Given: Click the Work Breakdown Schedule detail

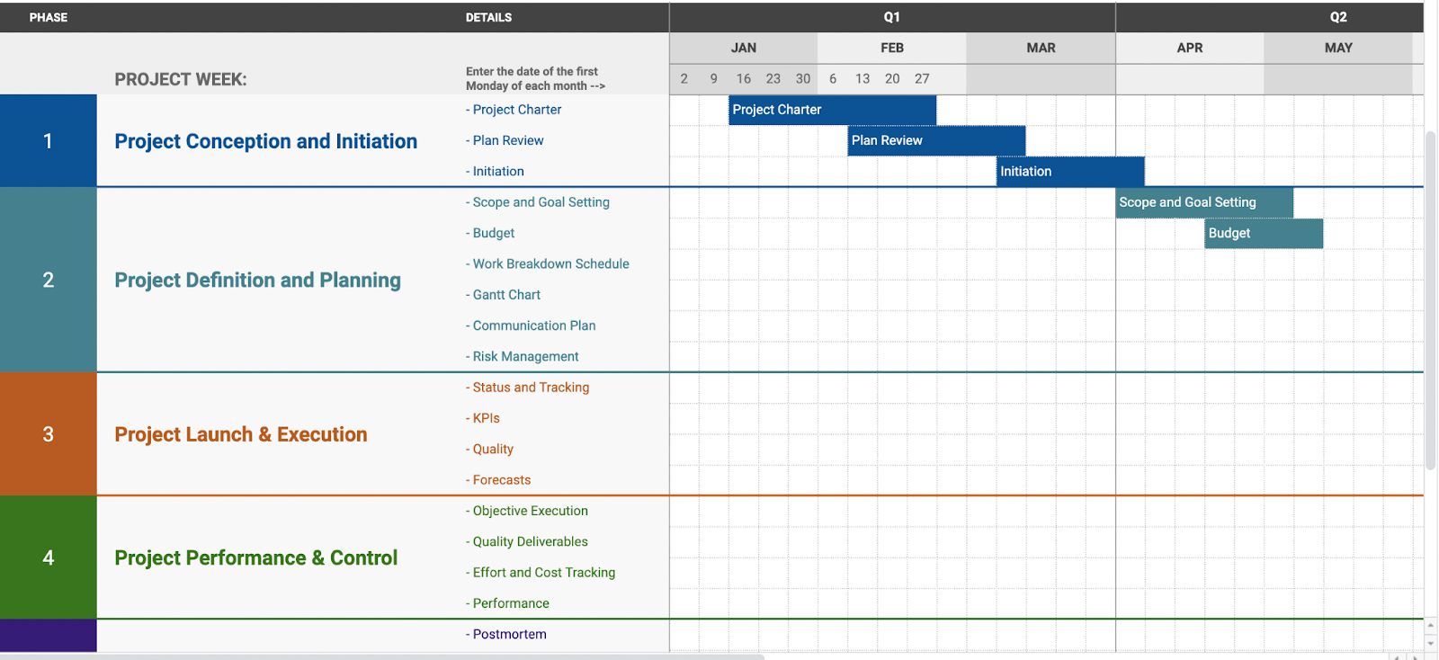Looking at the screenshot, I should [550, 264].
